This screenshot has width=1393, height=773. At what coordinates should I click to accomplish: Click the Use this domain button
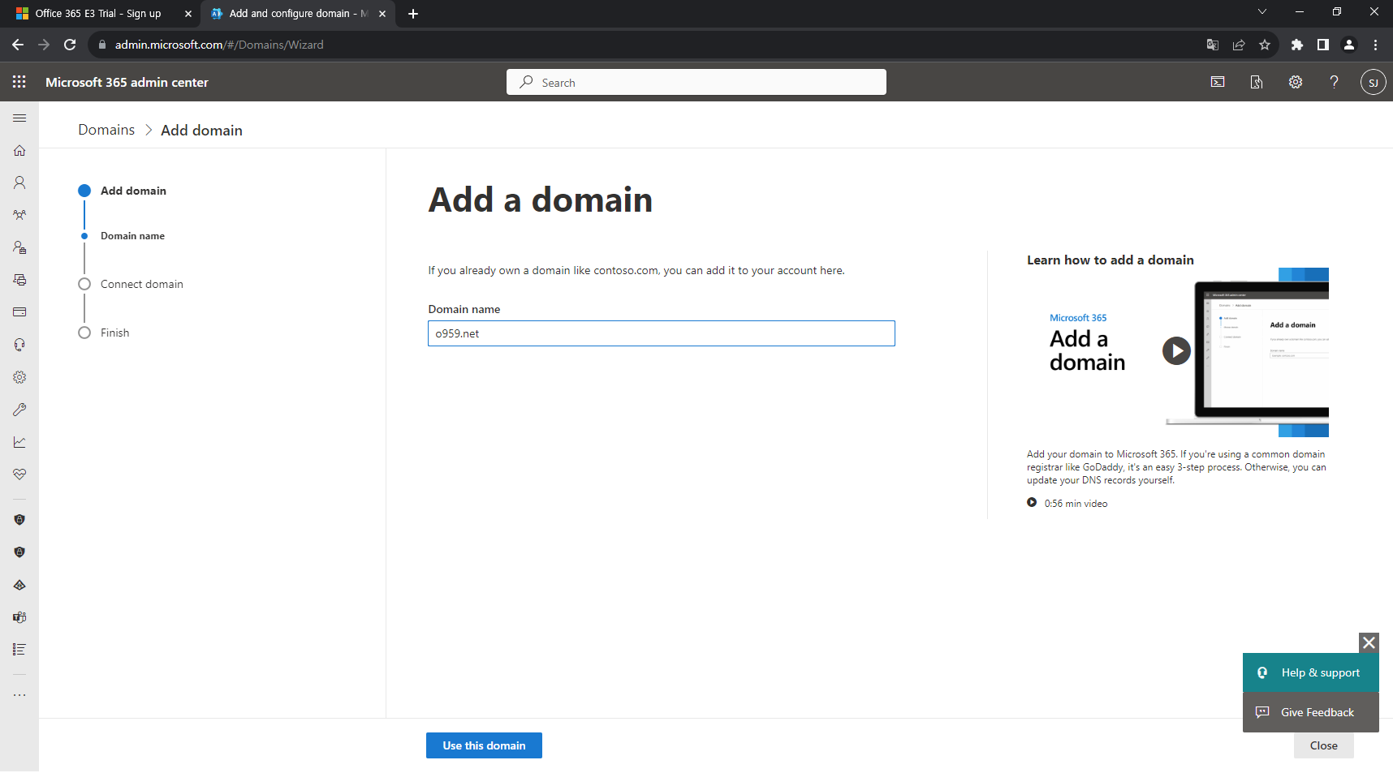(484, 745)
